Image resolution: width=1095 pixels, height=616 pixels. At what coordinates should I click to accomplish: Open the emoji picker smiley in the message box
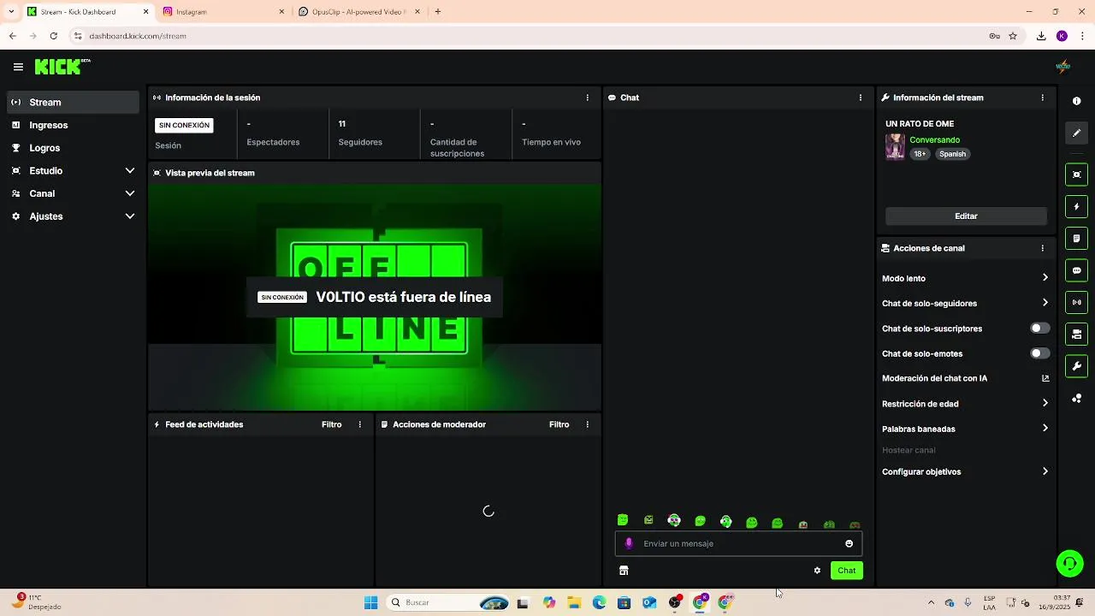tap(849, 543)
